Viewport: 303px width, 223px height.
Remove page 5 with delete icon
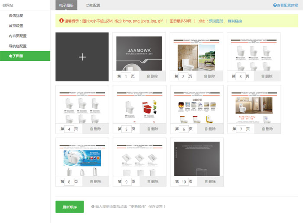(x=148, y=129)
